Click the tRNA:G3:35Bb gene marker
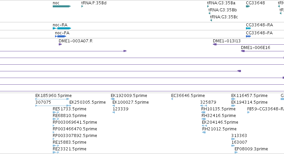Image resolution: width=284 pixels, height=154 pixels. coord(209,13)
